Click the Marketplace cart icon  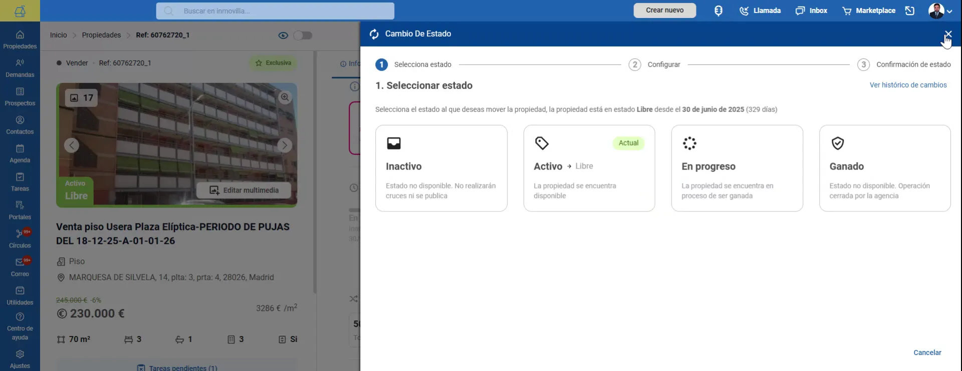[x=847, y=10]
